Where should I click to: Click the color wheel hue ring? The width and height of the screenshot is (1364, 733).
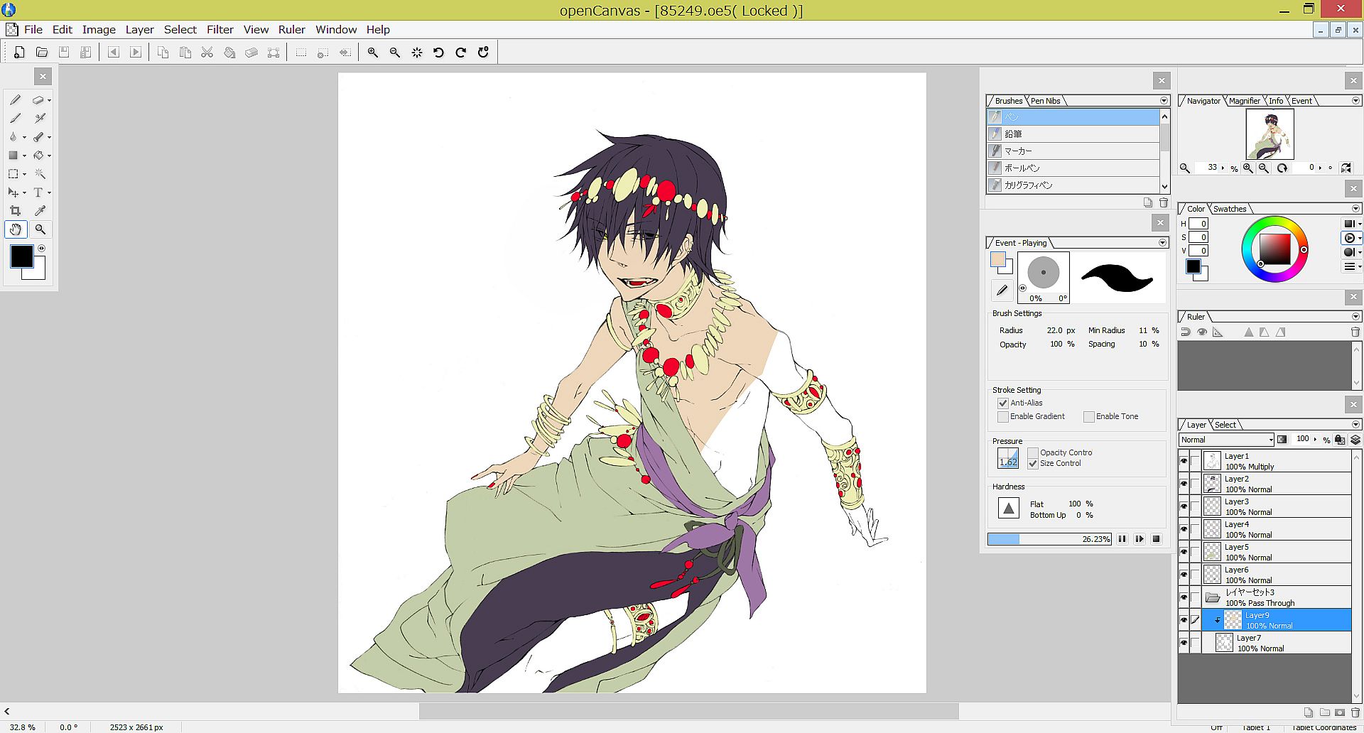point(1275,222)
